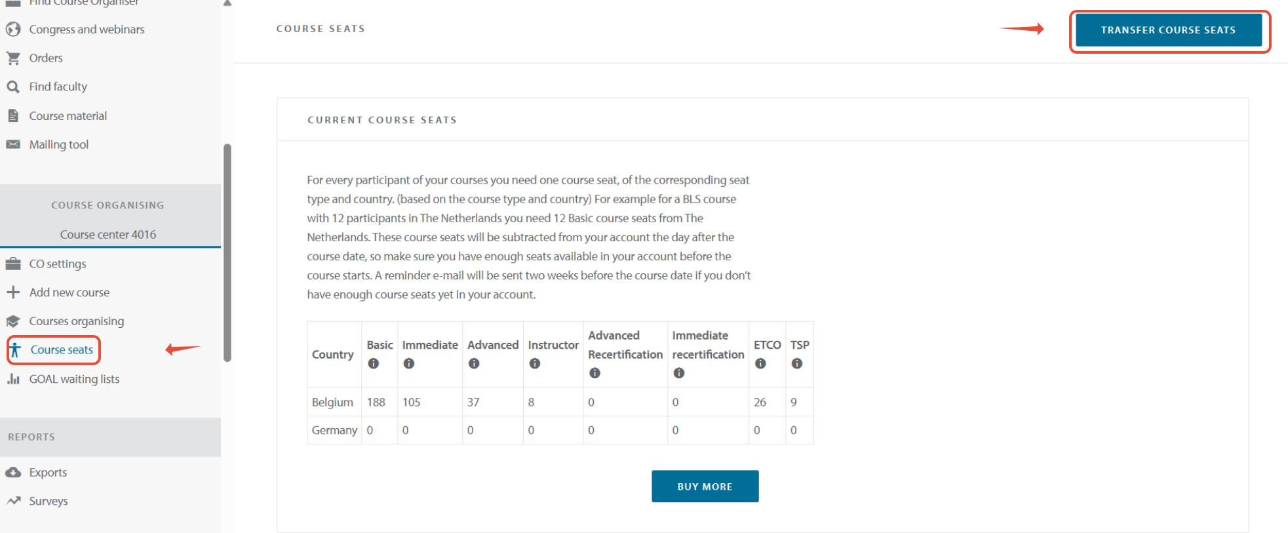The width and height of the screenshot is (1288, 533).
Task: Open Congress and webinars page
Action: click(x=87, y=30)
